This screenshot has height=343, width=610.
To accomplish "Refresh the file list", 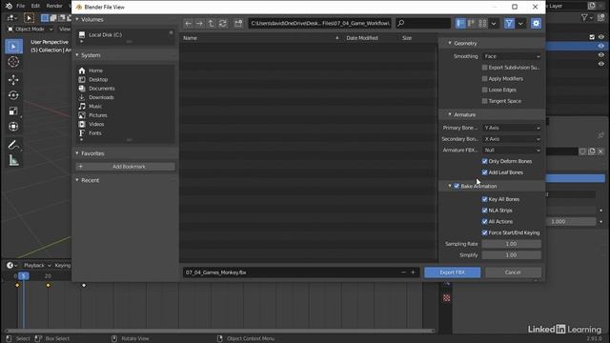I will (222, 23).
